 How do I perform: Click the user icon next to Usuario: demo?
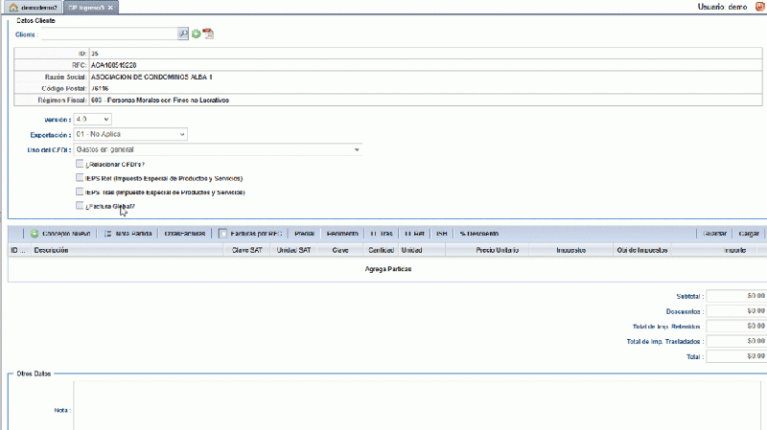click(x=758, y=7)
